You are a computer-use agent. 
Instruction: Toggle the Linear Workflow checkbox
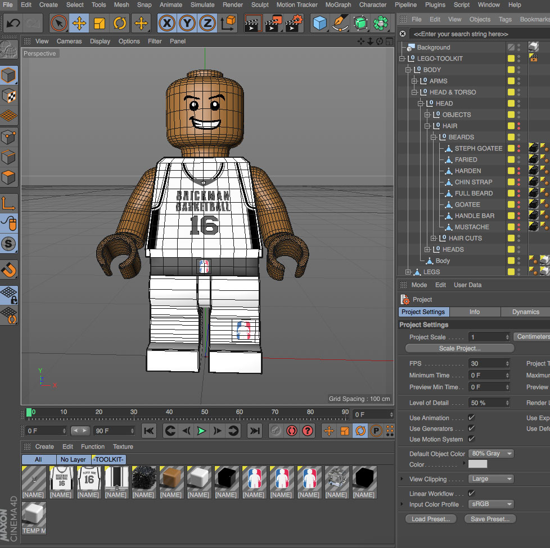pos(471,494)
